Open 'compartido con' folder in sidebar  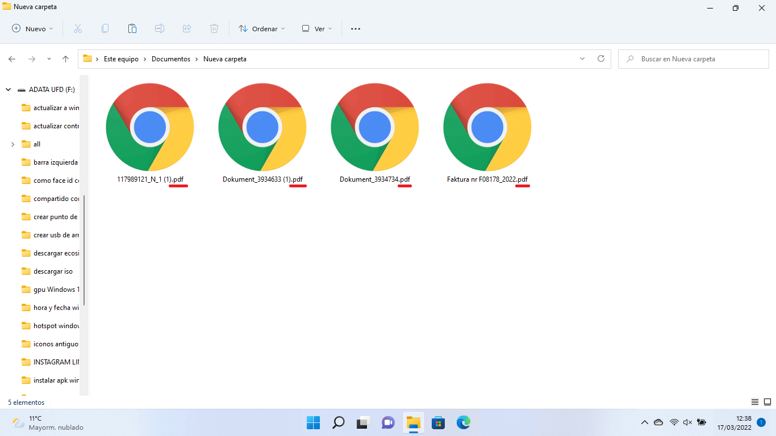(x=51, y=199)
